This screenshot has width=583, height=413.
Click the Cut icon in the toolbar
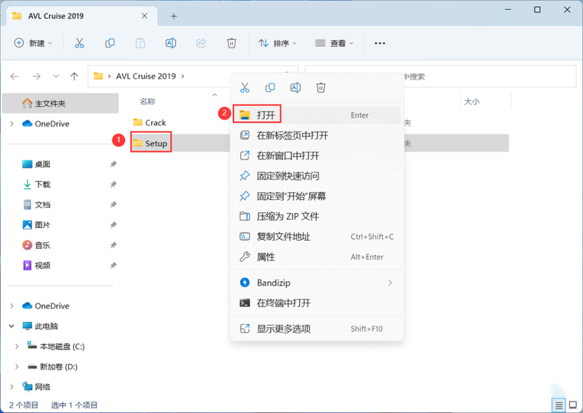point(79,43)
